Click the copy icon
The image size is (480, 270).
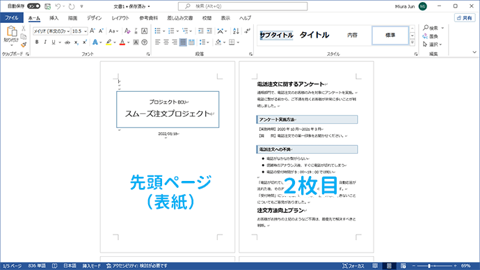tap(24, 37)
